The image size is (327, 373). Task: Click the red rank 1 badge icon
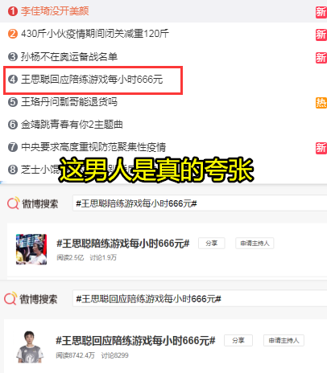(x=13, y=11)
